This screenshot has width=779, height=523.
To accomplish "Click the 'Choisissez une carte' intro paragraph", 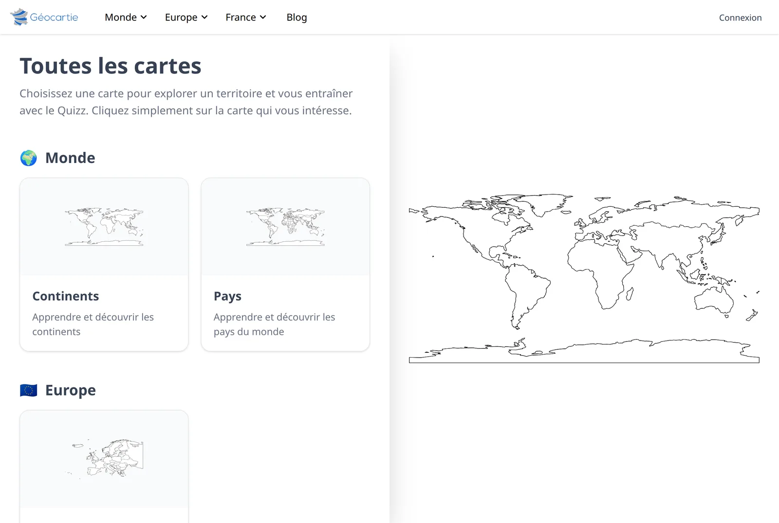I will 186,102.
